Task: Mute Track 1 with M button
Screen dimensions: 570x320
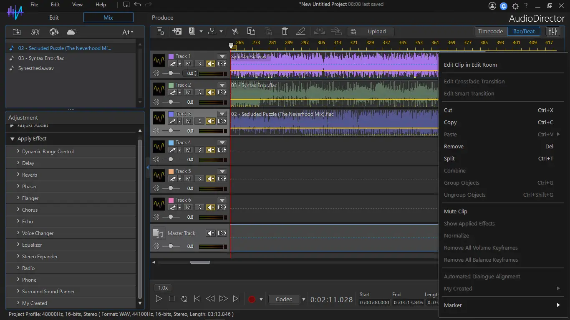Action: coord(188,64)
